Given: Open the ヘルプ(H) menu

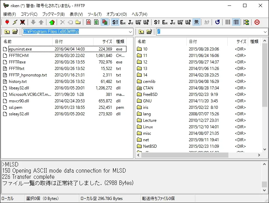Looking at the screenshot, I should (140, 14).
